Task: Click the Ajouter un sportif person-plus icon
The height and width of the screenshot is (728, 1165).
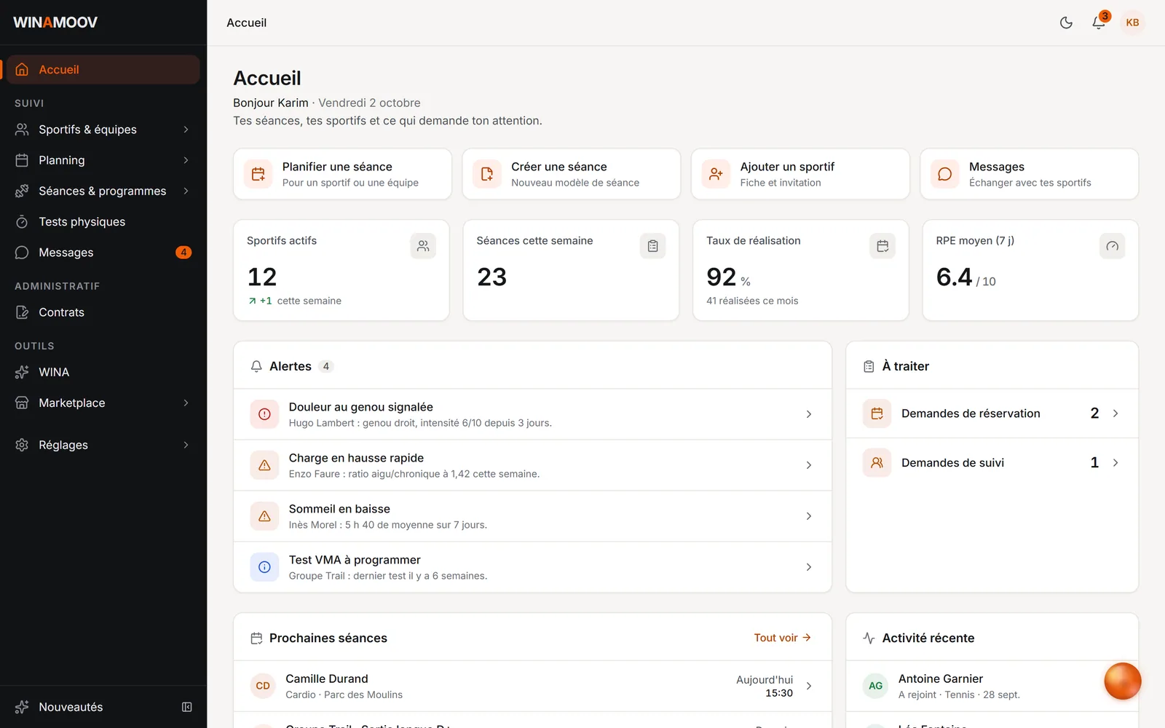Action: tap(716, 174)
